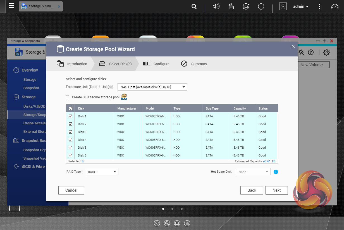Go to Configure wizard step
The width and height of the screenshot is (344, 230).
(156, 64)
